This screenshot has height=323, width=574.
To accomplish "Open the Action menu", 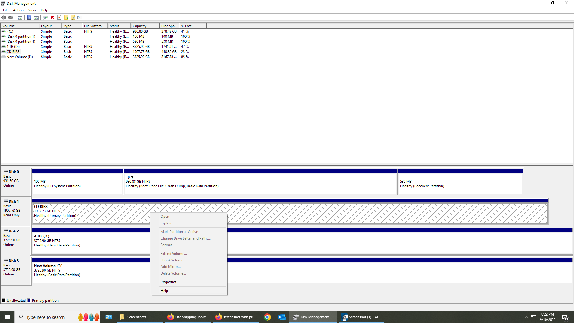I will pyautogui.click(x=18, y=10).
